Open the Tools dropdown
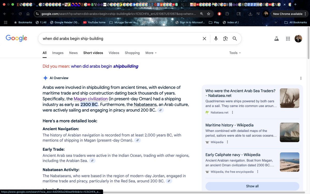This screenshot has height=194, width=310. [235, 53]
